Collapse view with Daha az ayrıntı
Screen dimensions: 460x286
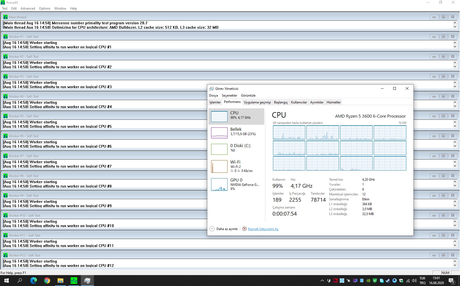click(224, 229)
